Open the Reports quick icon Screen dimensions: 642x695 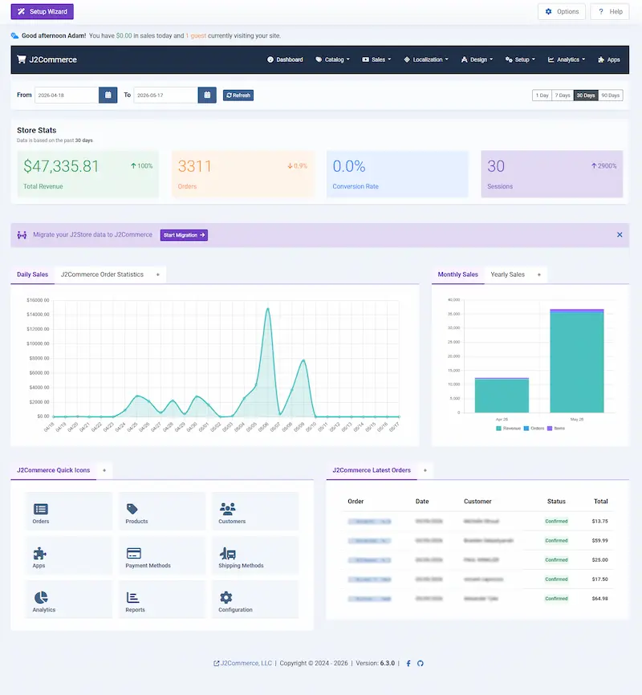tap(162, 599)
